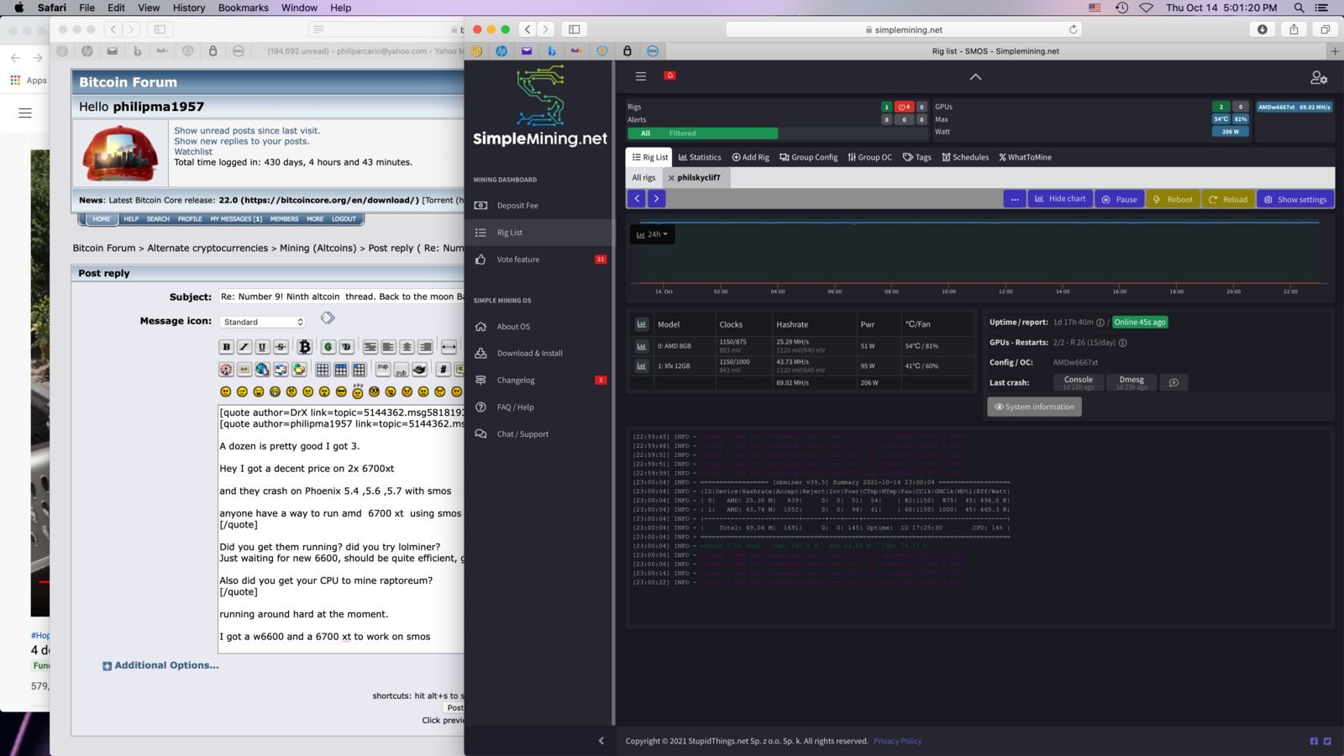Open Message icon Standard dropdown
1344x756 pixels.
tap(263, 322)
